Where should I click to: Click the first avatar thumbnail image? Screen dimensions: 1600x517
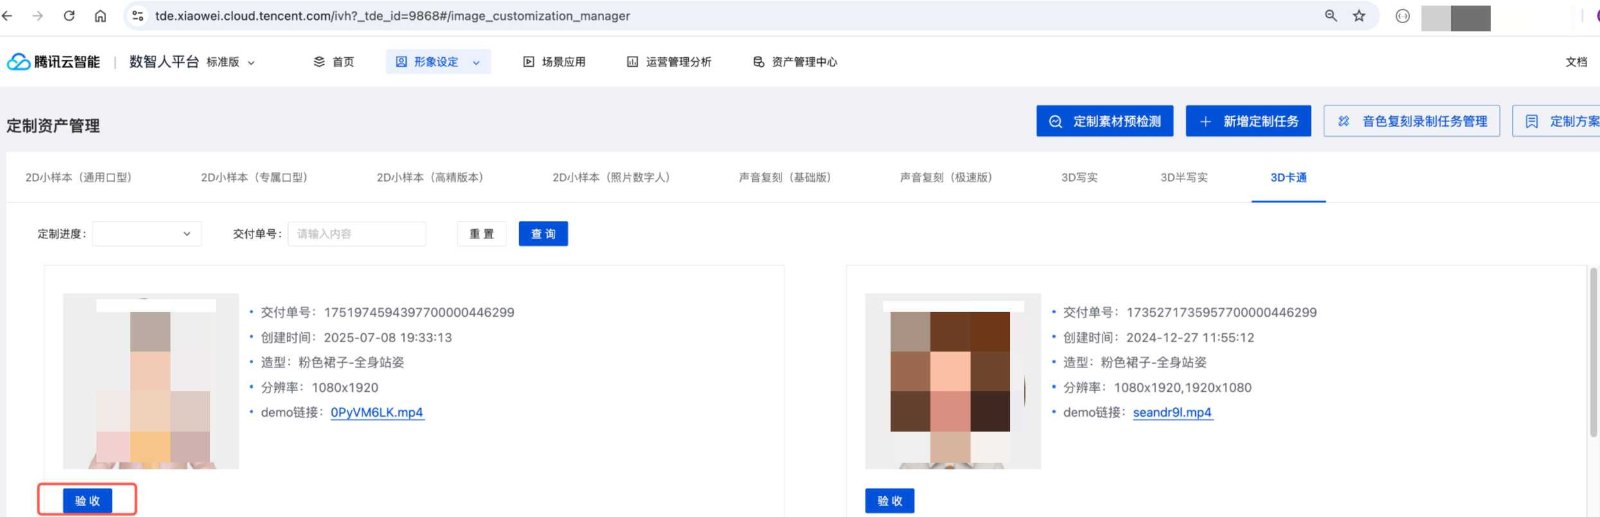coord(151,381)
